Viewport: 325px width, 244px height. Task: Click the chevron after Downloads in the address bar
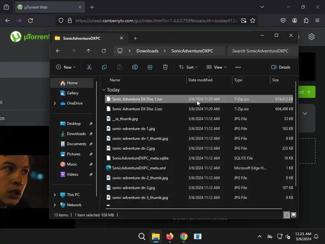coord(165,51)
